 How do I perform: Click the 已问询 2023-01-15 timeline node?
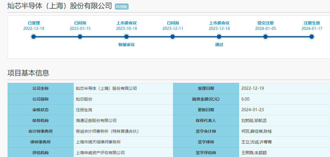[80, 37]
